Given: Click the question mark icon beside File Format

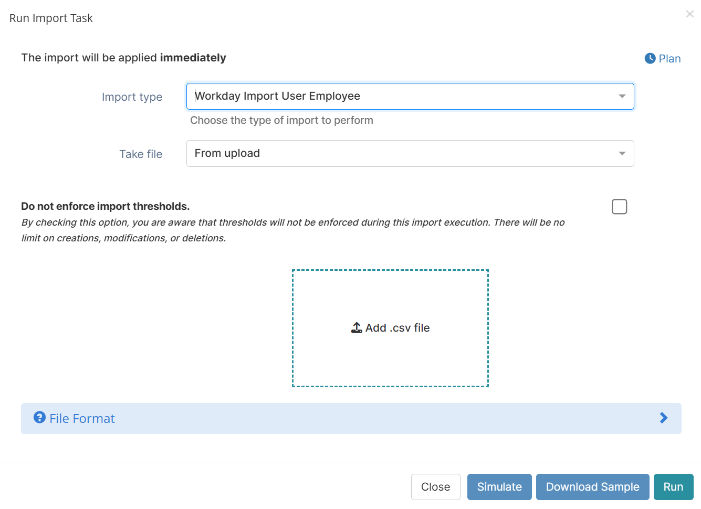Looking at the screenshot, I should [x=39, y=418].
